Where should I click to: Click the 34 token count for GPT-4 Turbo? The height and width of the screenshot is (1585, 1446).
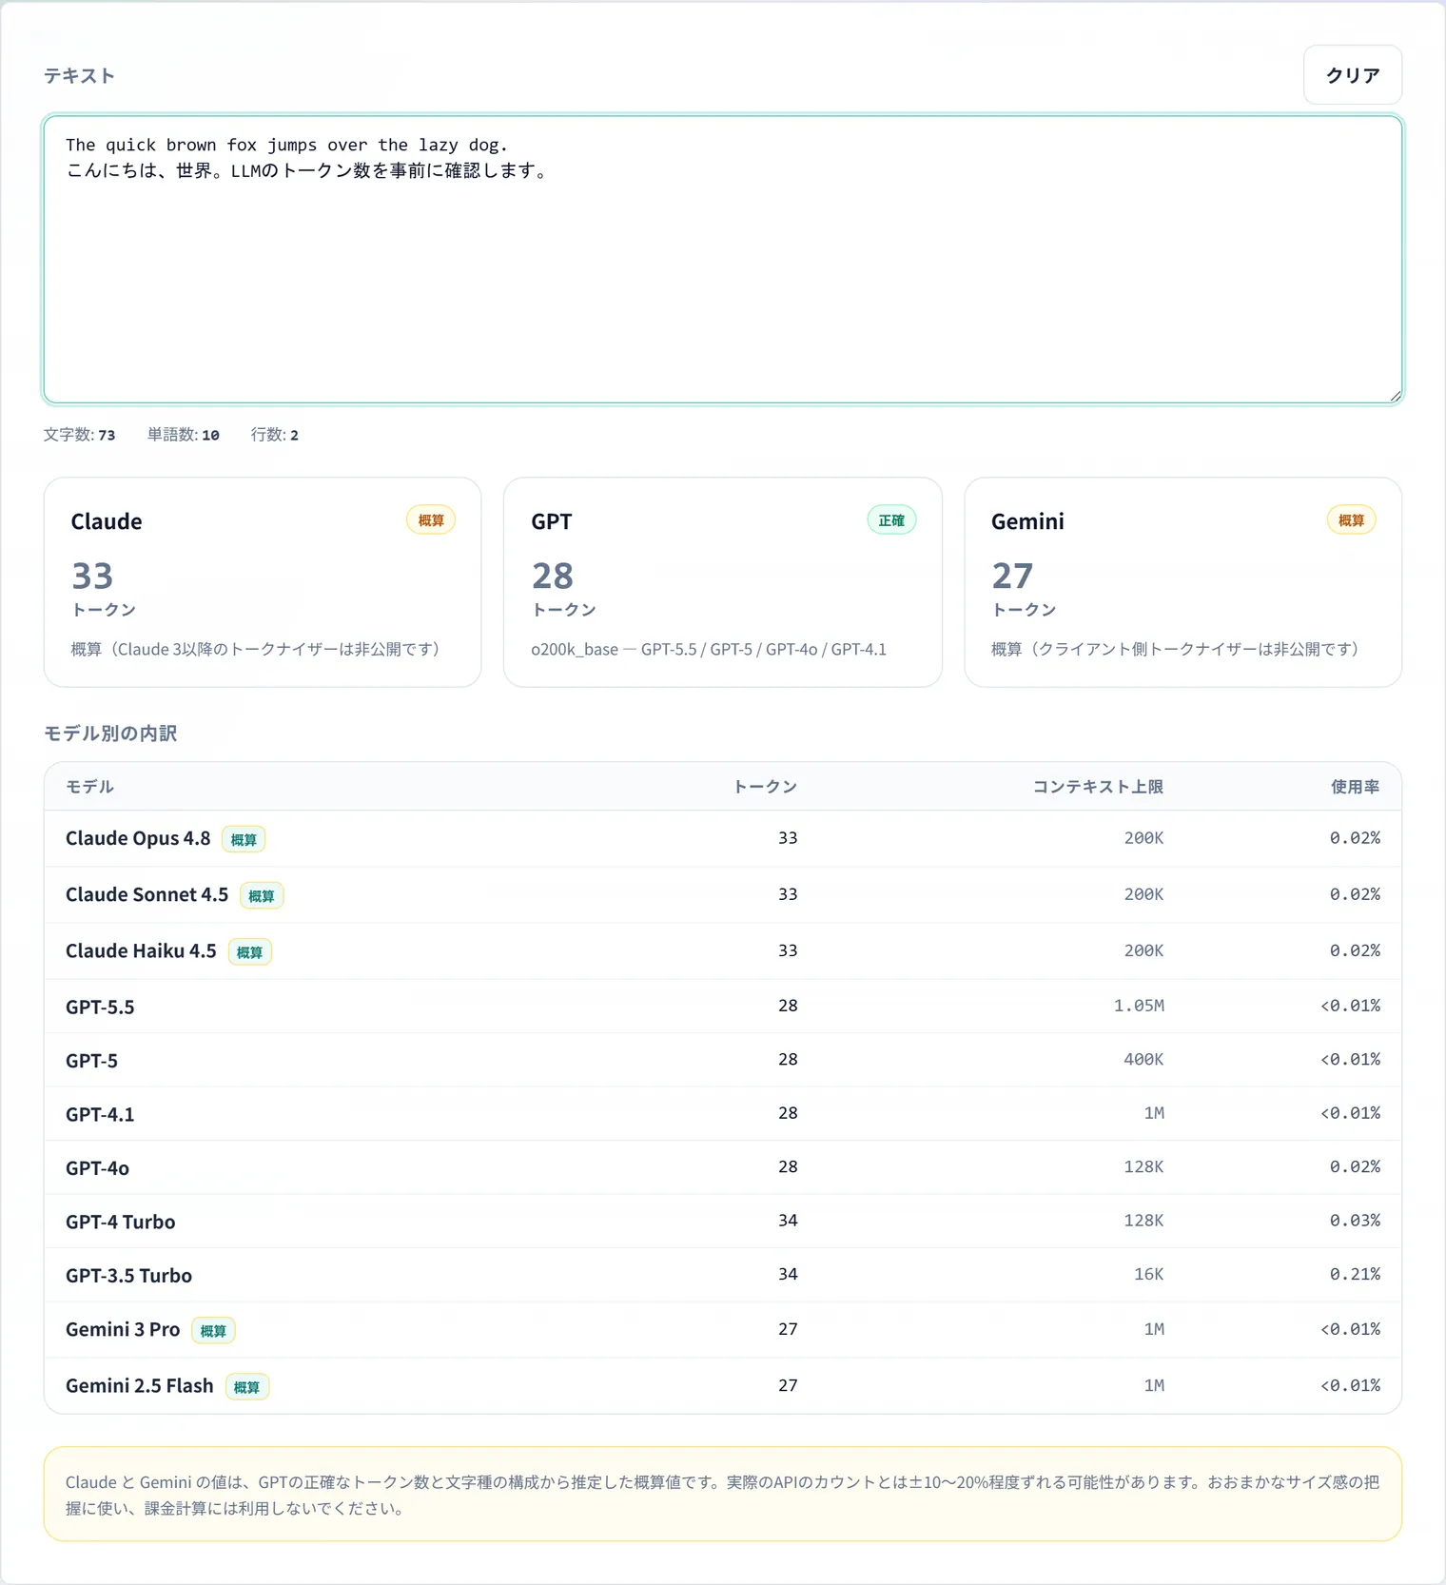(788, 1221)
